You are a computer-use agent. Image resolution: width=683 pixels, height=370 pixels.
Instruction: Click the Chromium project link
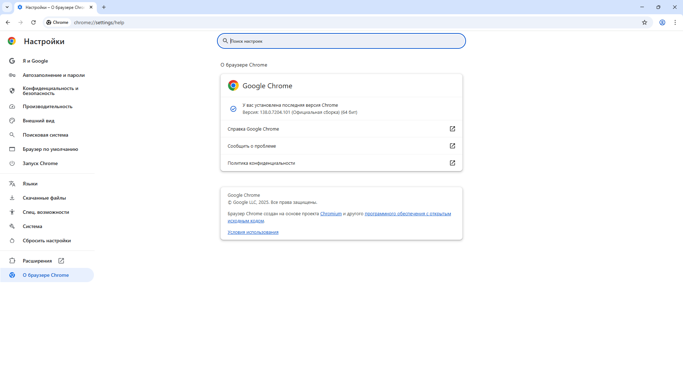[x=331, y=214]
